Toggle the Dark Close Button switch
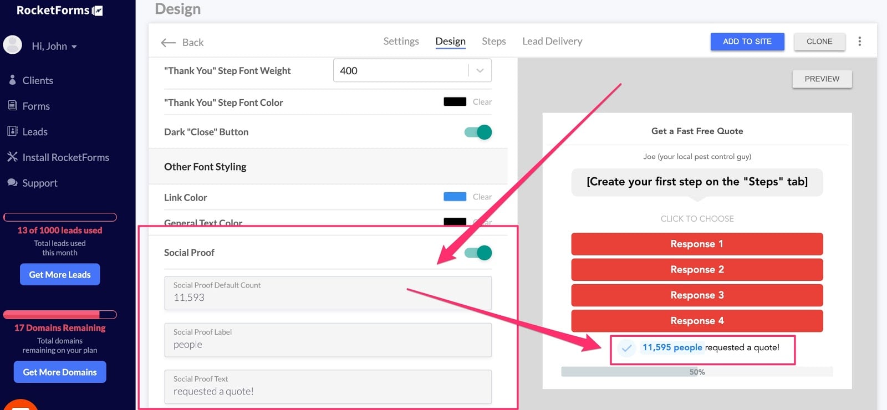 pos(478,132)
